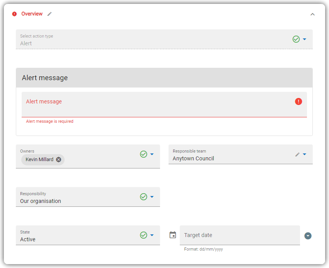
Task: Click the red error icon next to Overview
Action: point(14,14)
